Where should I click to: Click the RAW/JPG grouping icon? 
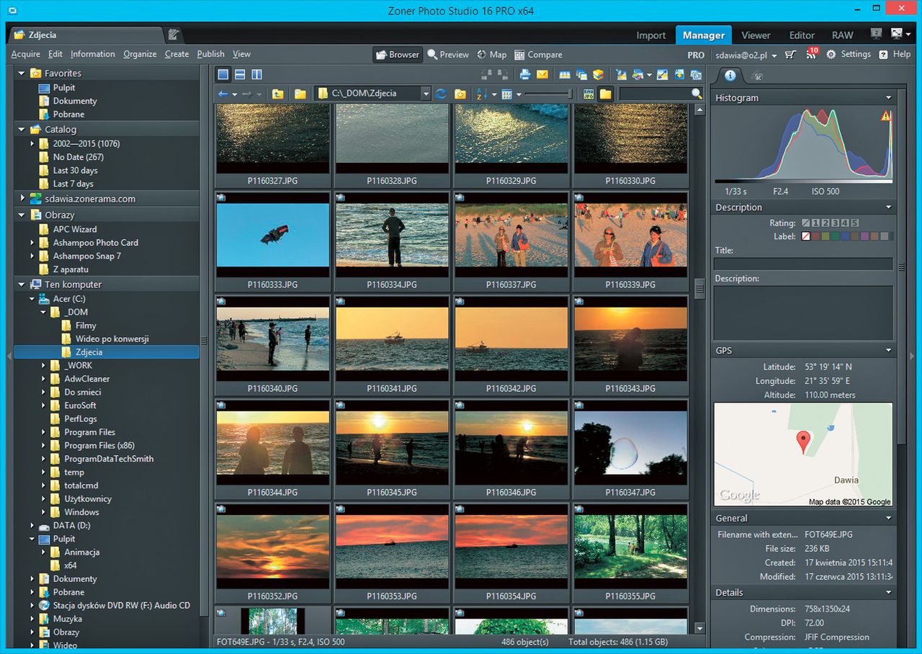tap(588, 94)
